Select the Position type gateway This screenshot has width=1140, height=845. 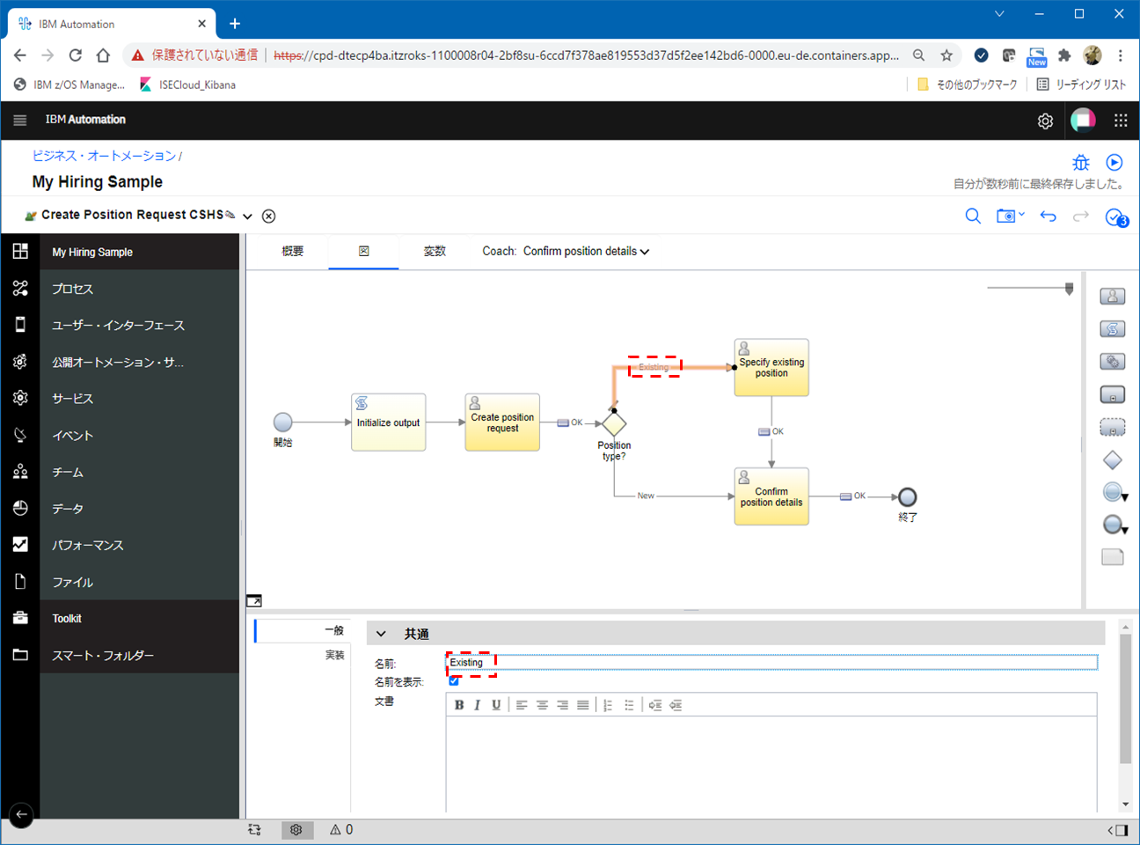614,424
